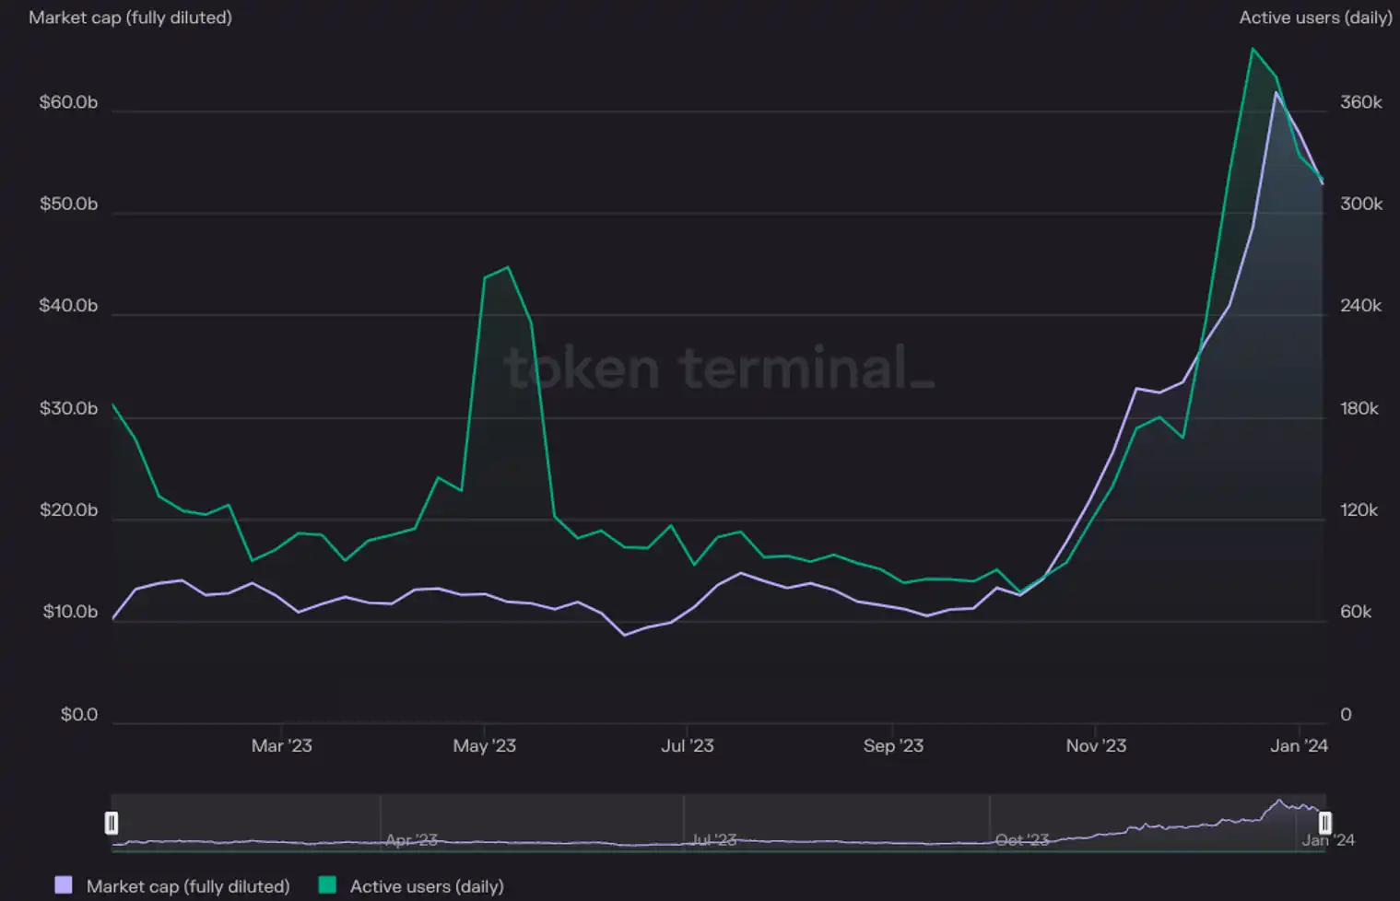Click the 300k right axis label
The height and width of the screenshot is (901, 1400).
(1361, 205)
